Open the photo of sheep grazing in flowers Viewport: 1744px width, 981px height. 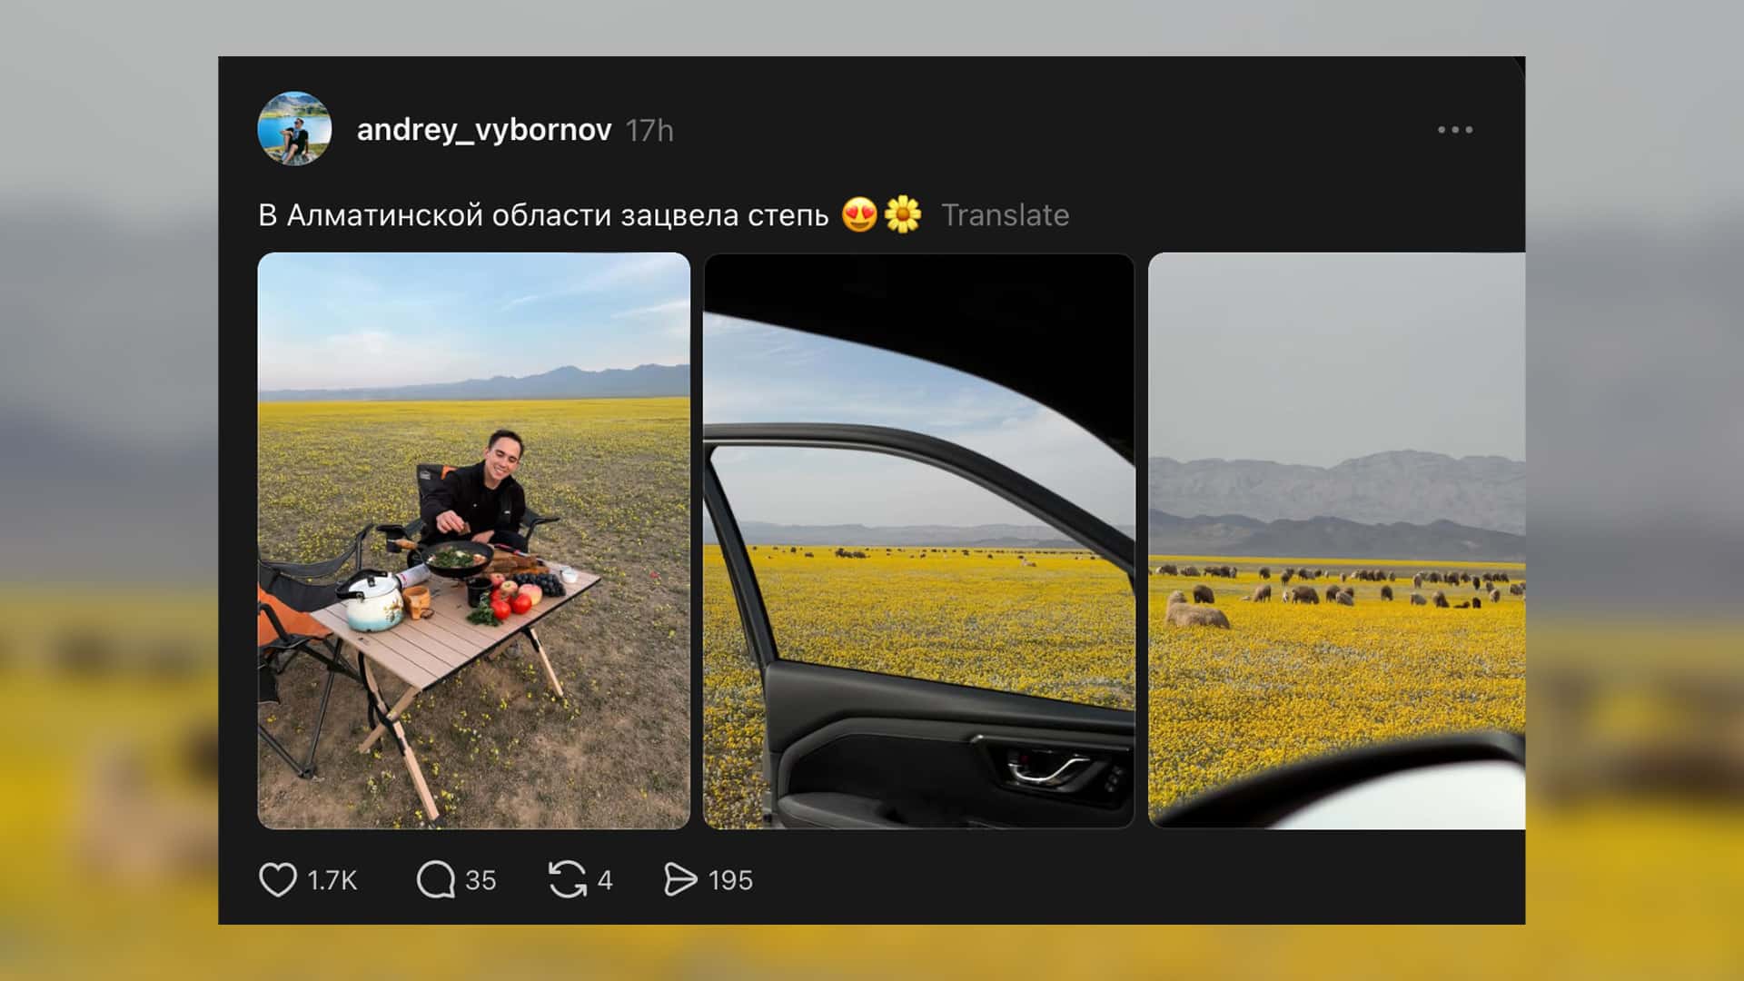1337,540
